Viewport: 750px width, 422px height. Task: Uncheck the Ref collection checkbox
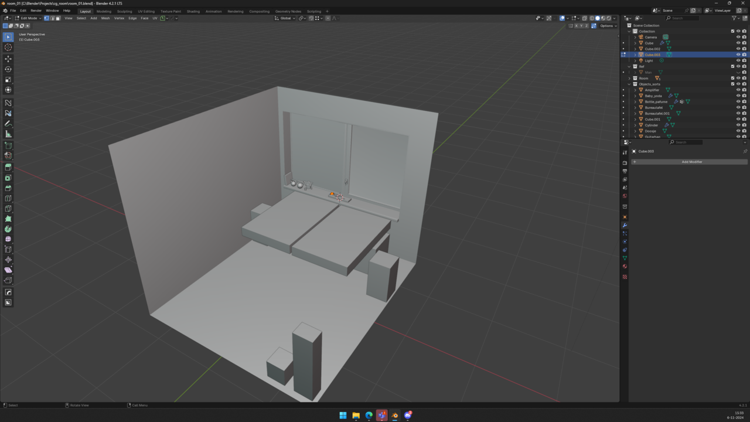point(732,66)
